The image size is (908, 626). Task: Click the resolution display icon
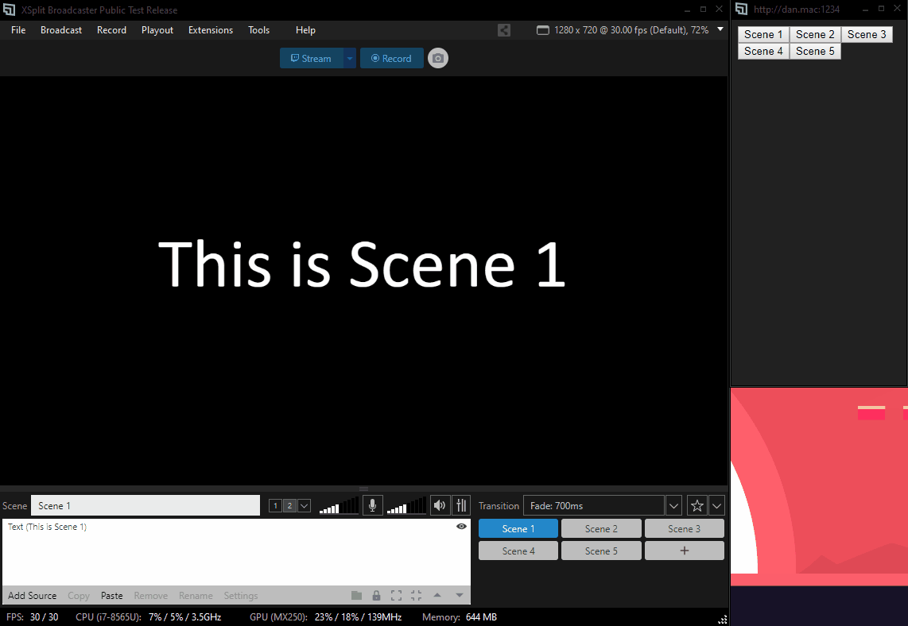coord(542,30)
